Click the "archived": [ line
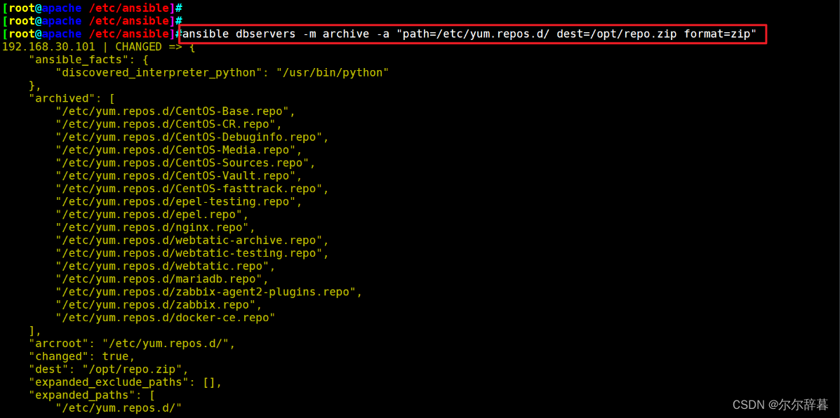840x418 pixels. coord(72,98)
